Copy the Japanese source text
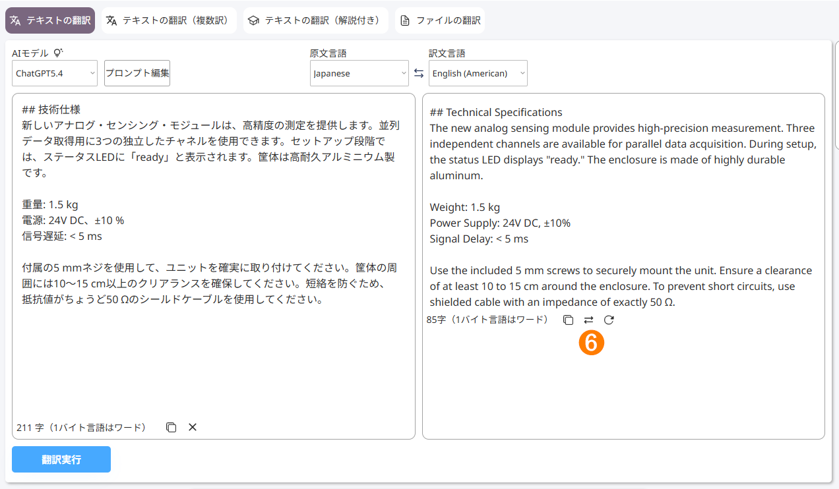The height and width of the screenshot is (489, 839). point(171,427)
